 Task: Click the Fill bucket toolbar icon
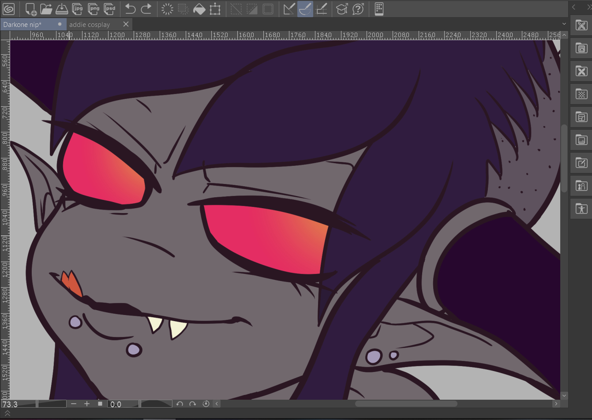click(x=199, y=9)
